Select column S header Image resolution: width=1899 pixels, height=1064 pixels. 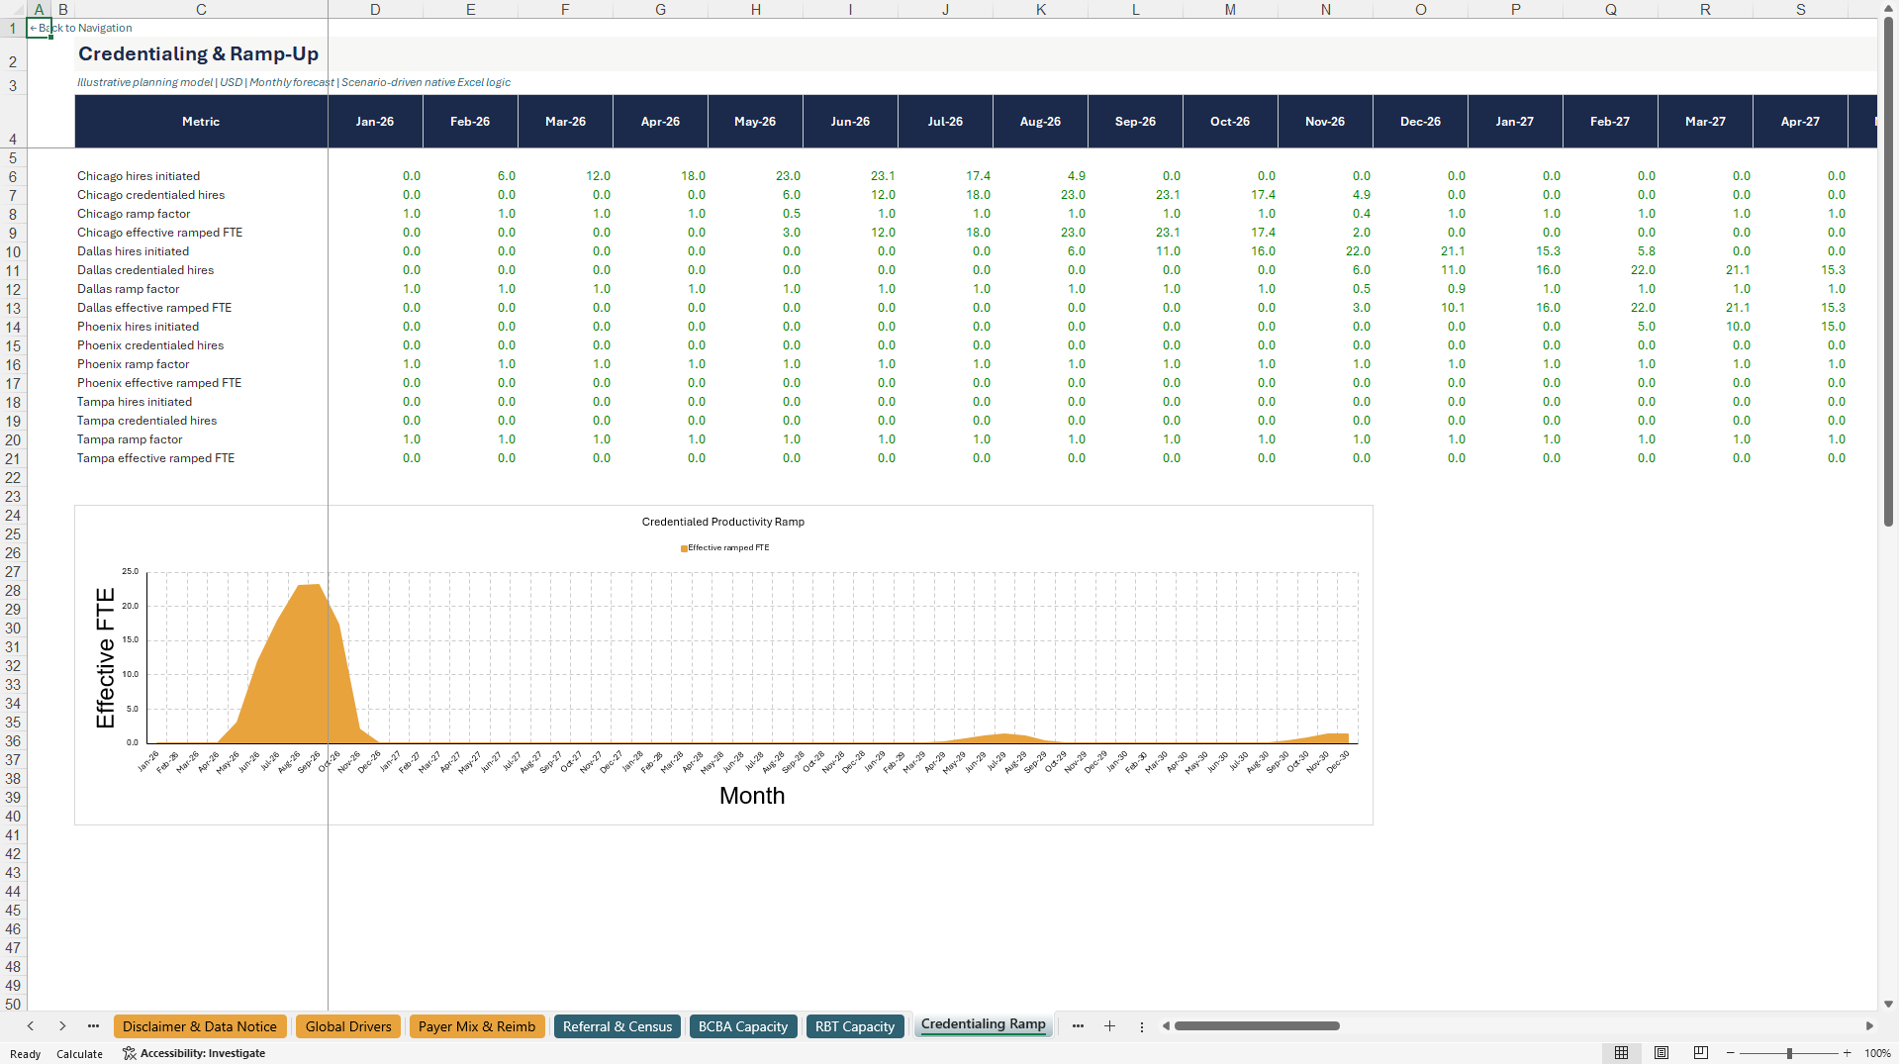pyautogui.click(x=1800, y=9)
